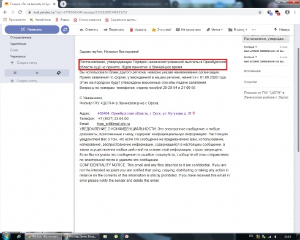Open the three-dot more actions menu
Viewport: 300px width, 240px height.
[253, 29]
